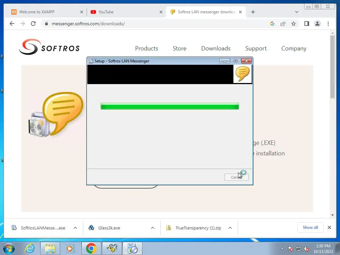Viewport: 340px width, 255px height.
Task: Go back to the previous page
Action: [x=12, y=24]
